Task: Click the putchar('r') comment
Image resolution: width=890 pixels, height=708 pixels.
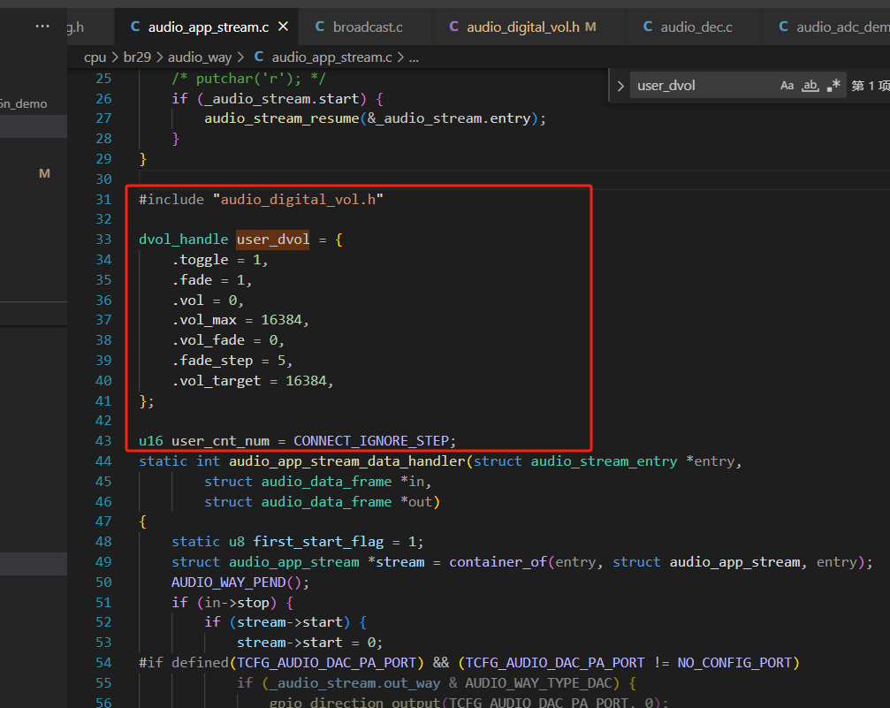Action: (248, 79)
